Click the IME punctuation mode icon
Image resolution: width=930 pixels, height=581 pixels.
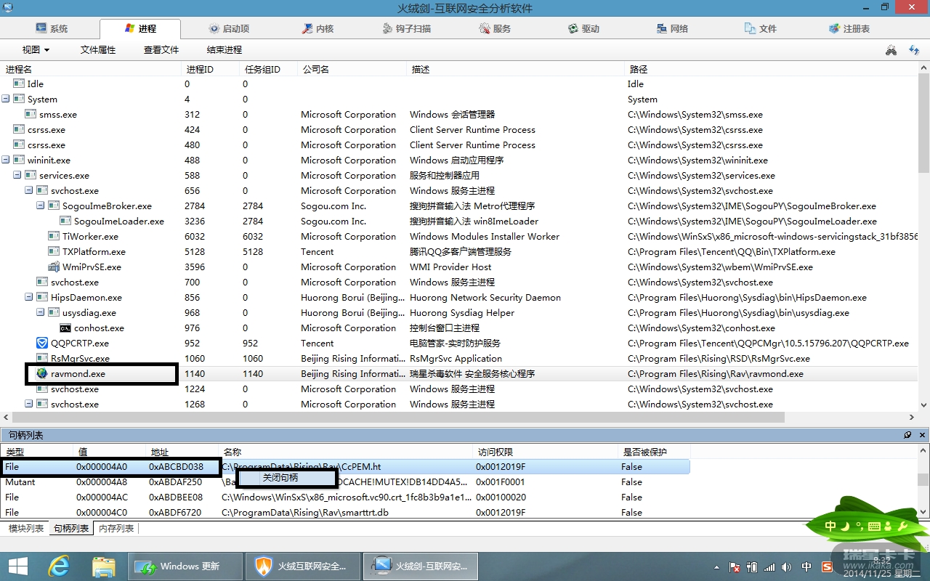[858, 526]
